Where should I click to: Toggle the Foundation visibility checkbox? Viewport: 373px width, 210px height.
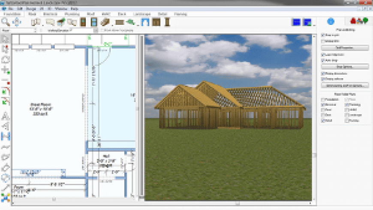coord(323,99)
